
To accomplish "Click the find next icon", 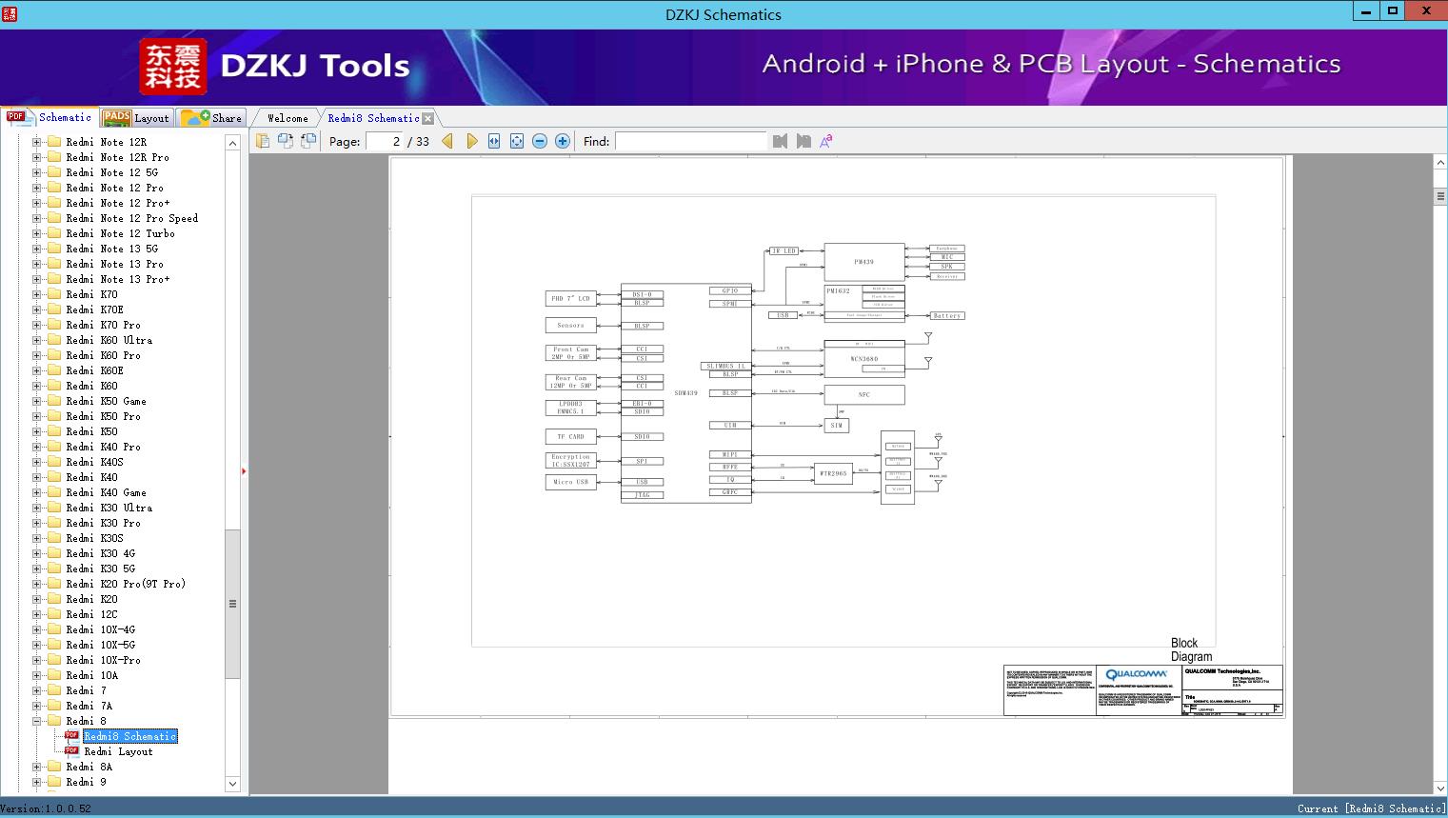I will tap(803, 141).
